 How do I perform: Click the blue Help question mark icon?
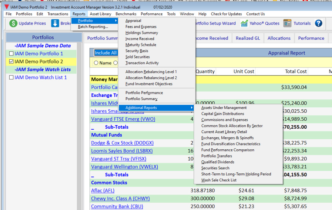coord(318,23)
